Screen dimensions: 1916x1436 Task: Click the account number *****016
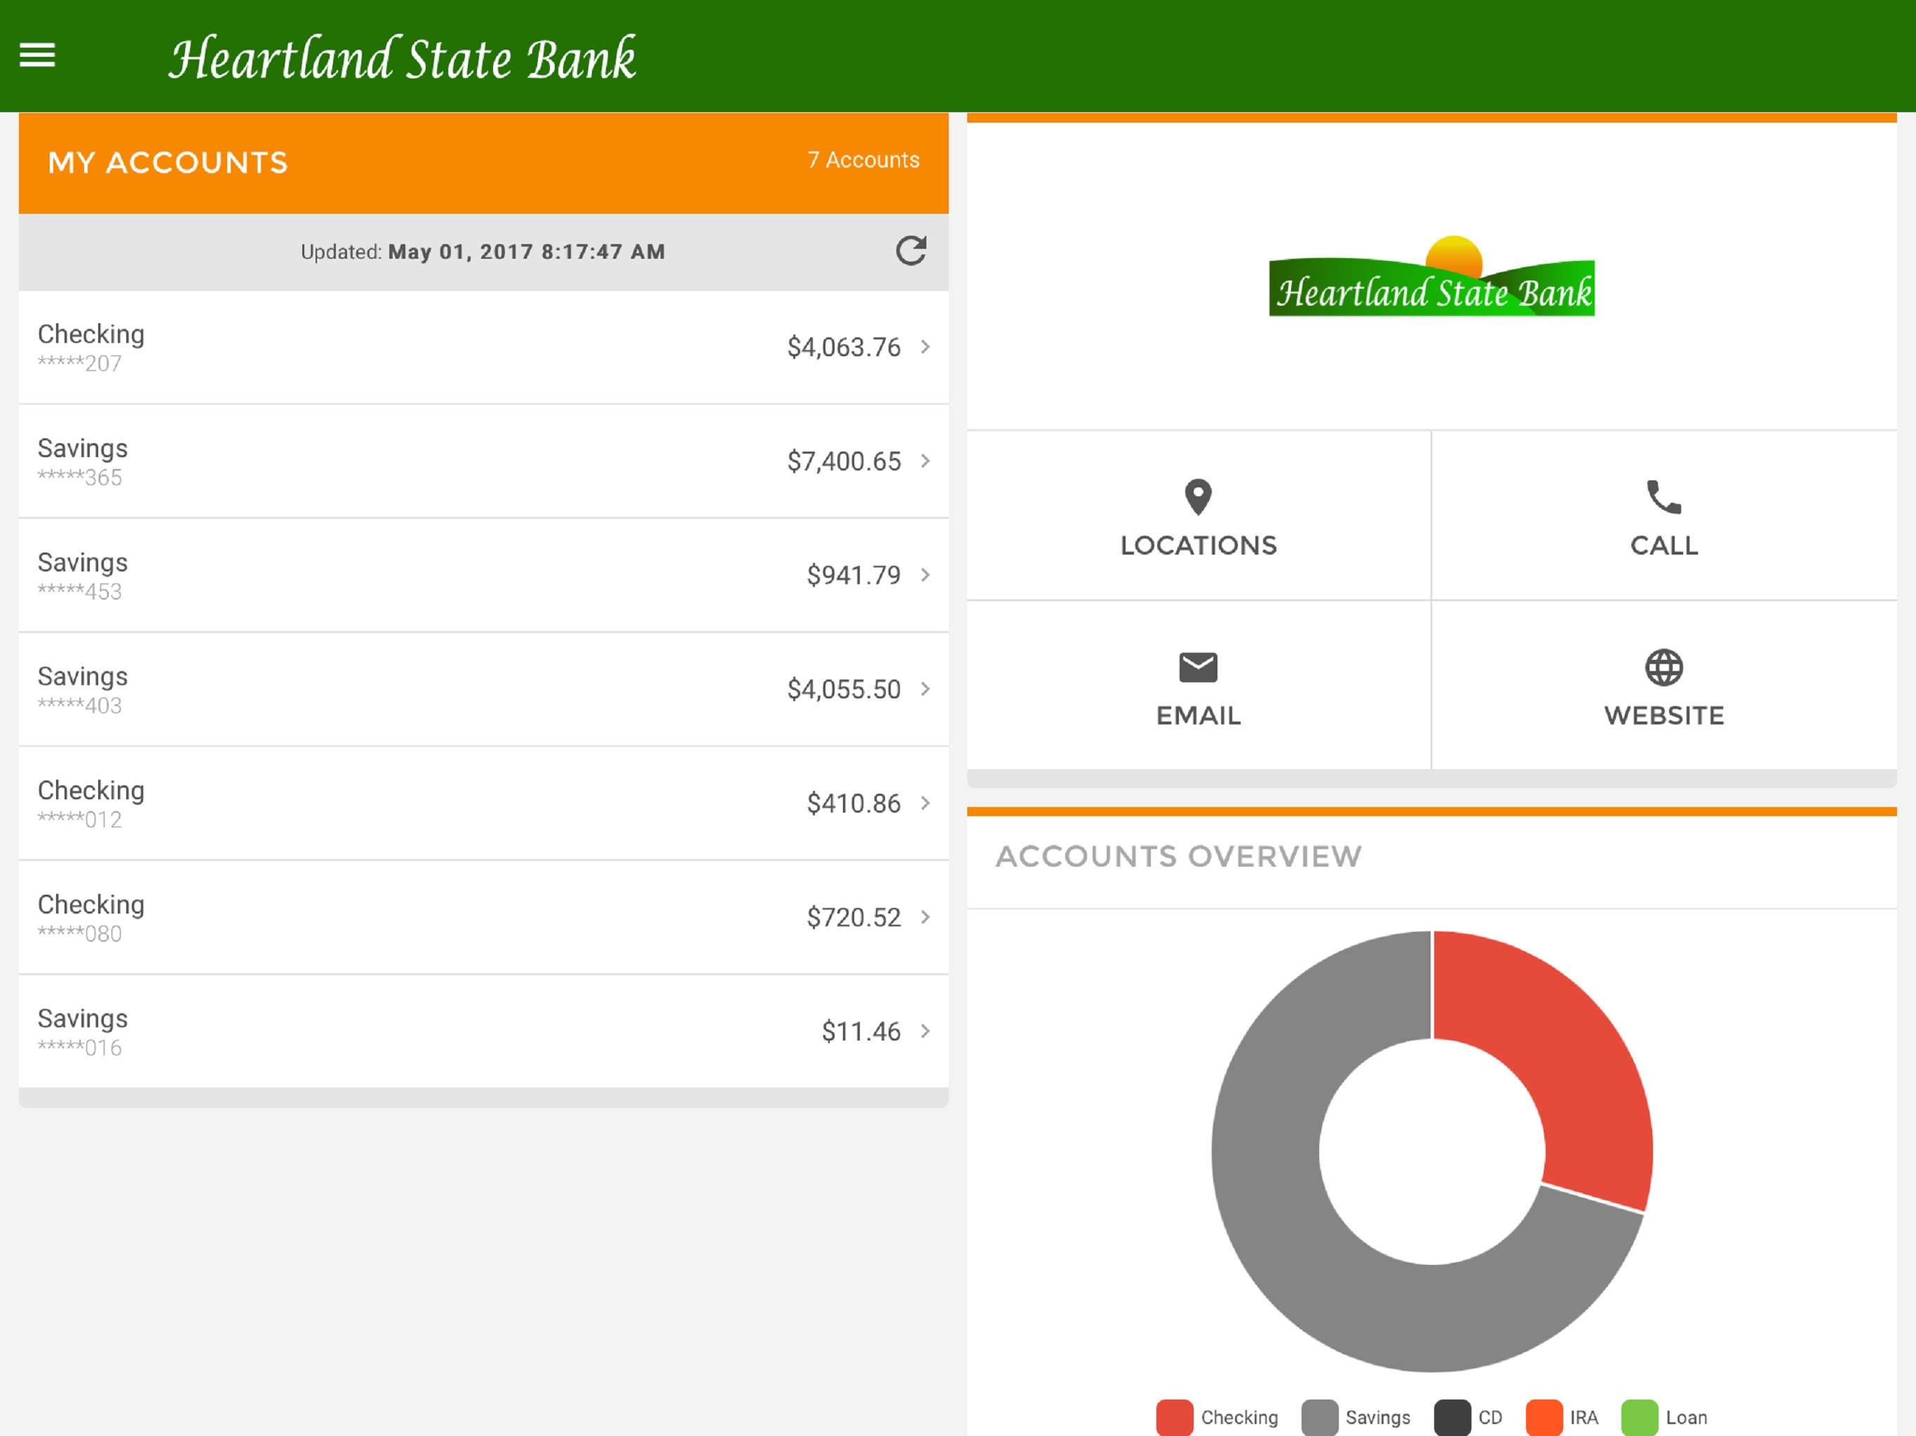tap(80, 1048)
